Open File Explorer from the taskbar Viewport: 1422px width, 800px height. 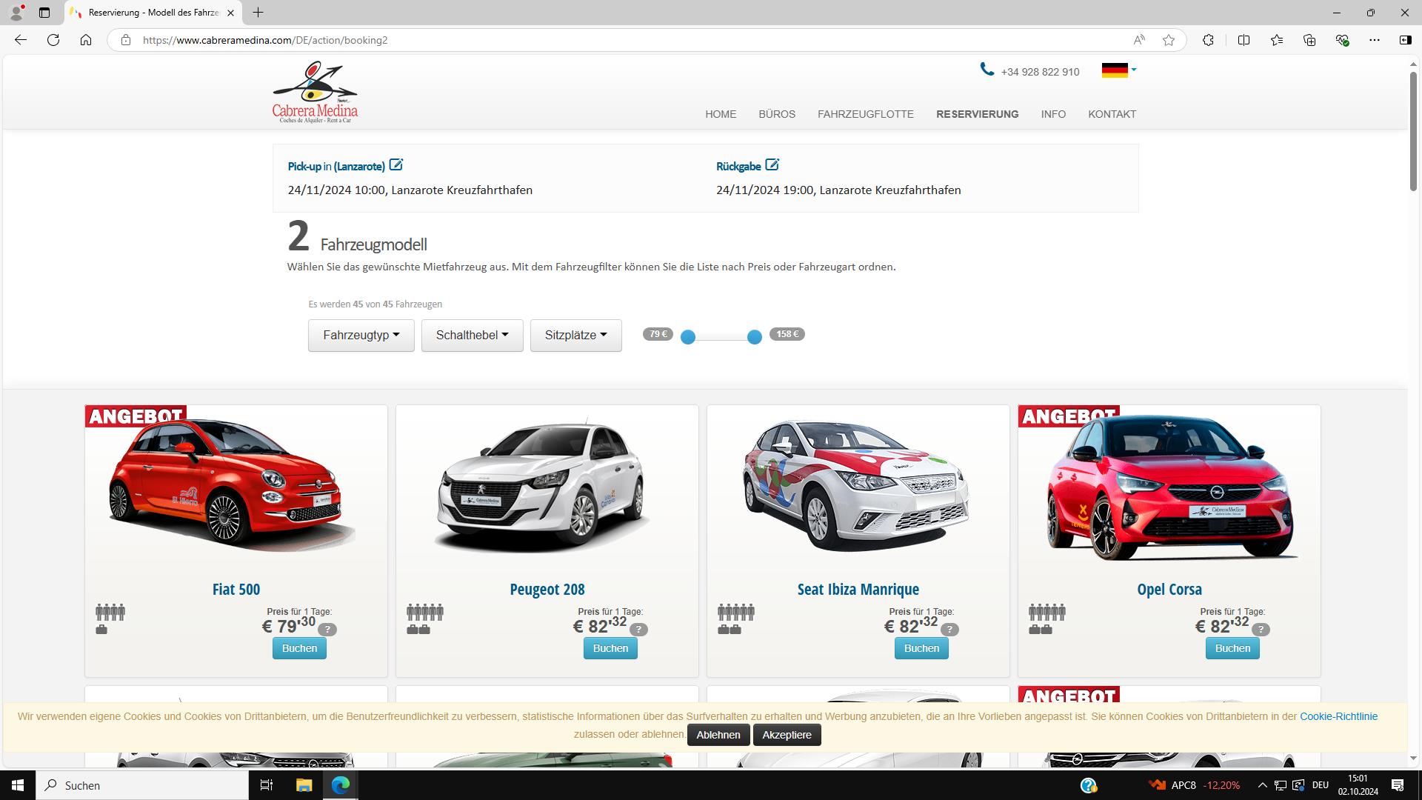304,785
